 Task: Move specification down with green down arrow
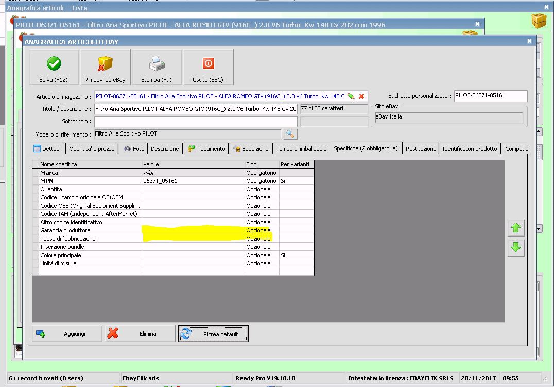coord(516,247)
